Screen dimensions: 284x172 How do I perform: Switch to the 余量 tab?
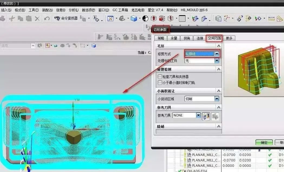(x=174, y=38)
